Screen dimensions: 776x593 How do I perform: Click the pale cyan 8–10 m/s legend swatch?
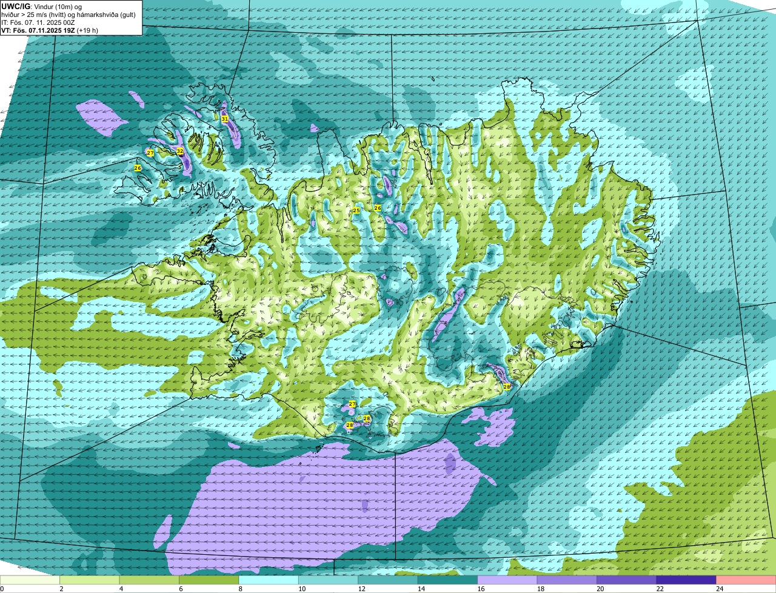point(269,580)
